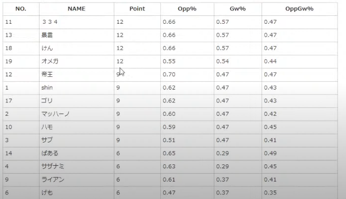Screen dimensions: 346x199
Task: Click the 0.70 Opp% value for 帝王
Action: pos(169,74)
